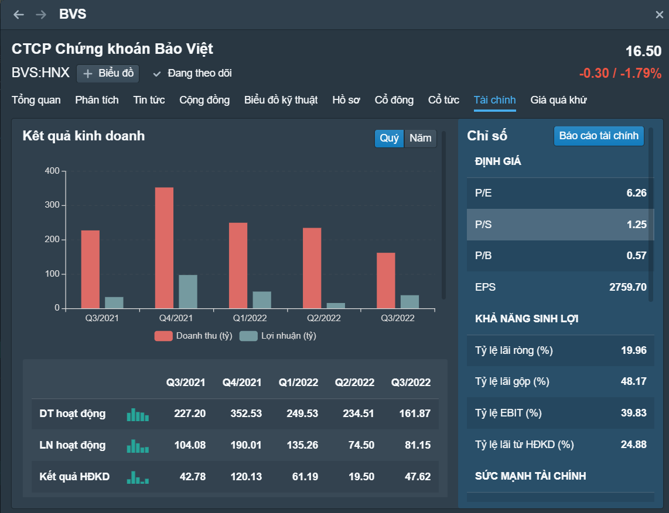The height and width of the screenshot is (513, 669).
Task: Click the Kết quả HĐKD row label
Action: (x=74, y=477)
